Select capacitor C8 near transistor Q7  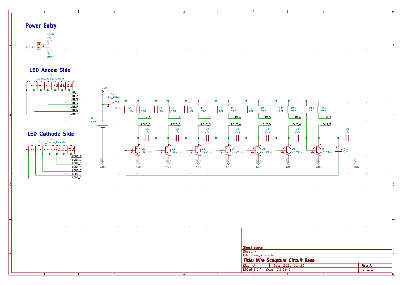pyautogui.click(x=347, y=138)
